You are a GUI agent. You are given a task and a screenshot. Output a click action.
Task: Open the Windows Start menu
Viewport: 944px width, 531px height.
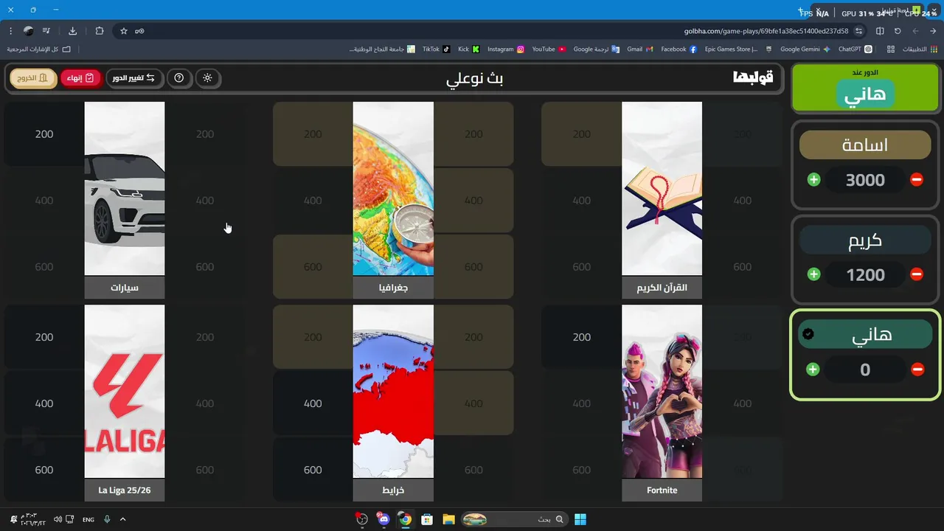coord(580,519)
